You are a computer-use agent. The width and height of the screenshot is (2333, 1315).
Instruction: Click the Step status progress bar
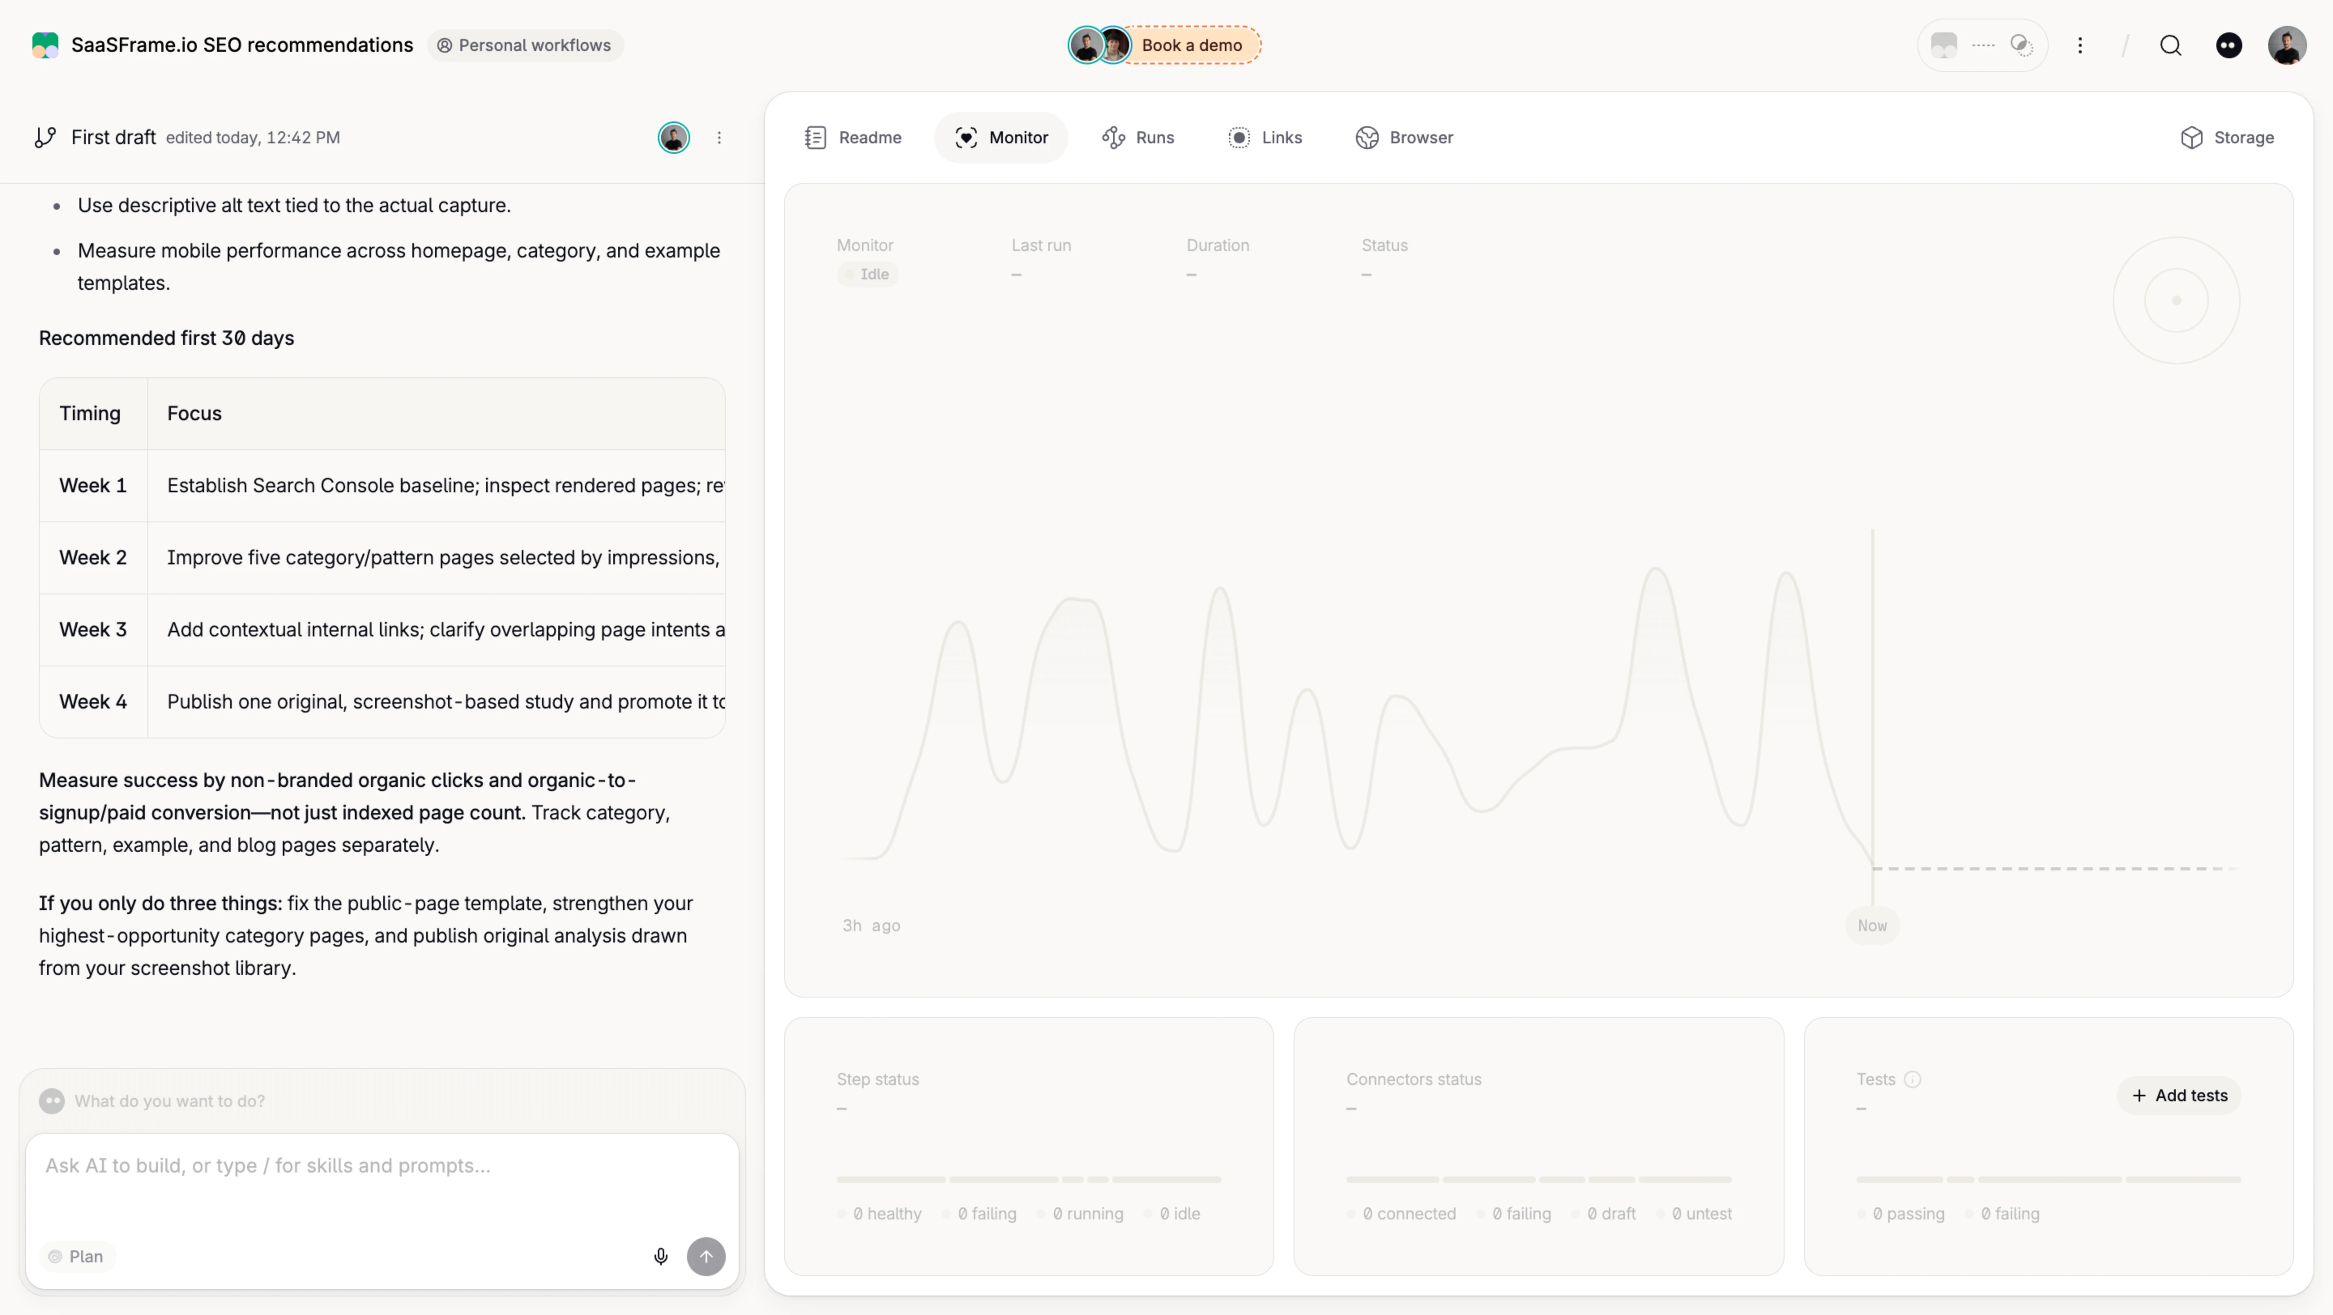pos(1029,1179)
